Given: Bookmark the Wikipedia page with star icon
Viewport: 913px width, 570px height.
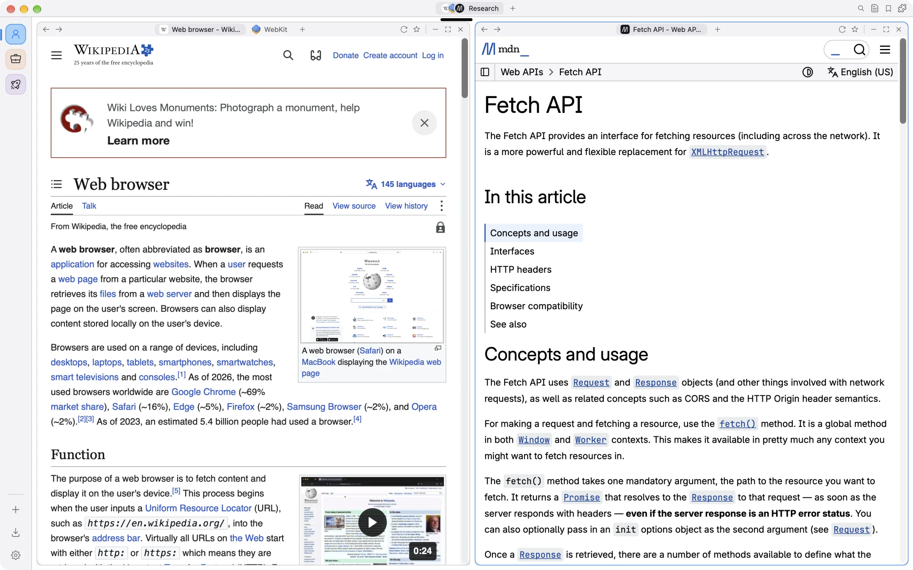Looking at the screenshot, I should [417, 29].
